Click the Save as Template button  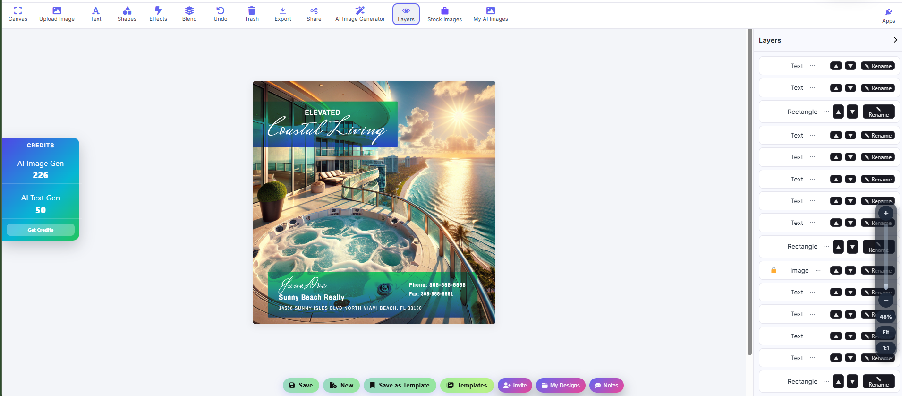pos(399,385)
